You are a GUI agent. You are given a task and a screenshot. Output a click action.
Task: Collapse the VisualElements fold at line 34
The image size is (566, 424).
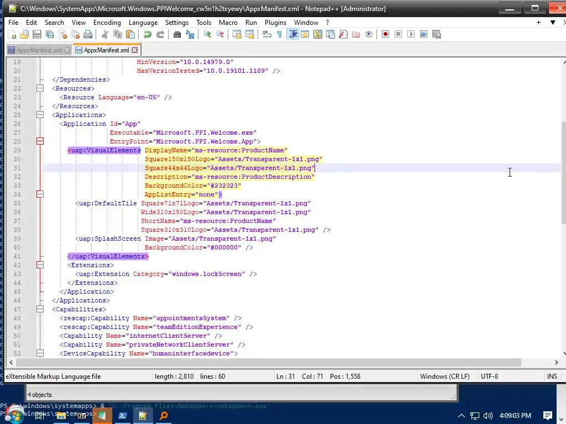(40, 194)
